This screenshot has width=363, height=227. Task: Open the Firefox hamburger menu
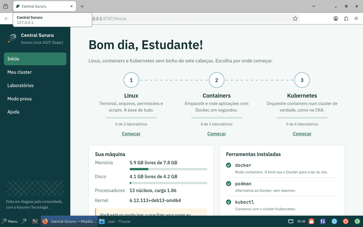click(x=356, y=19)
